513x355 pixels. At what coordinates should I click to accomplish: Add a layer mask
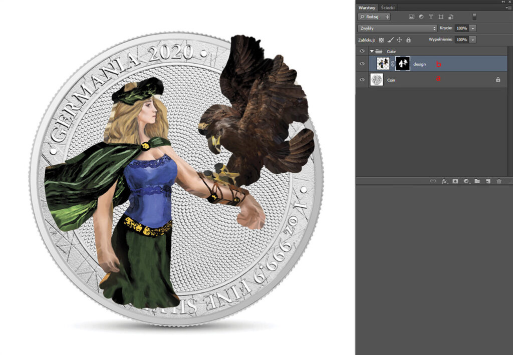pyautogui.click(x=455, y=181)
